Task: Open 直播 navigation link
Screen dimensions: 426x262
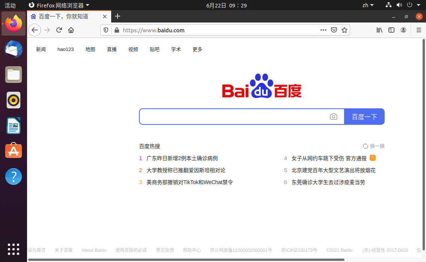Action: pyautogui.click(x=112, y=49)
